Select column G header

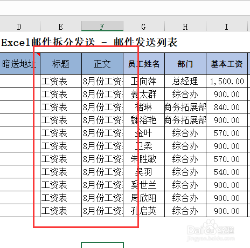tap(144, 26)
